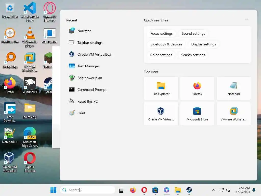Open File Explorer in Top apps

(161, 88)
